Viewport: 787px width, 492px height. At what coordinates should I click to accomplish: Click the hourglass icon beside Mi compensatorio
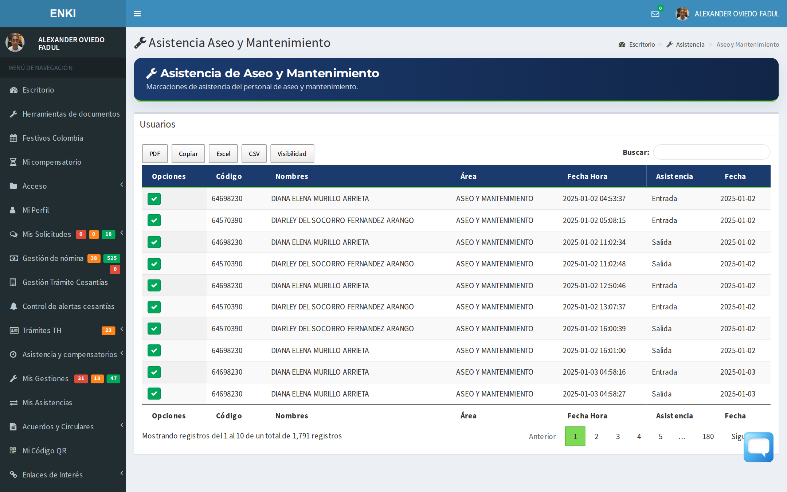click(13, 162)
